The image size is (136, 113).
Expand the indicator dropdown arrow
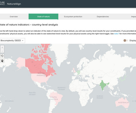[x=23, y=41]
